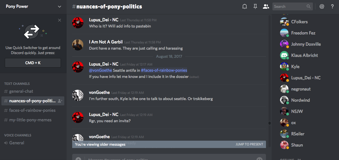Open the my-little-pony-memes channel
Screen dimensions: 339x160
(x=30, y=120)
